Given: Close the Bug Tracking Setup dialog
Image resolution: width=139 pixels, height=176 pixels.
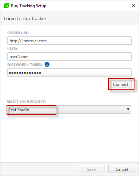Looking at the screenshot, I should [x=133, y=6].
